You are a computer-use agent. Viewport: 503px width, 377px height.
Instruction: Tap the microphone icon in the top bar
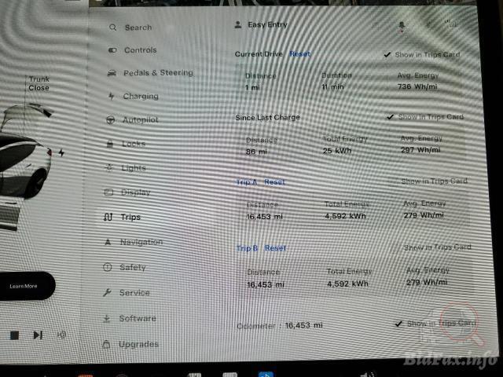(402, 26)
